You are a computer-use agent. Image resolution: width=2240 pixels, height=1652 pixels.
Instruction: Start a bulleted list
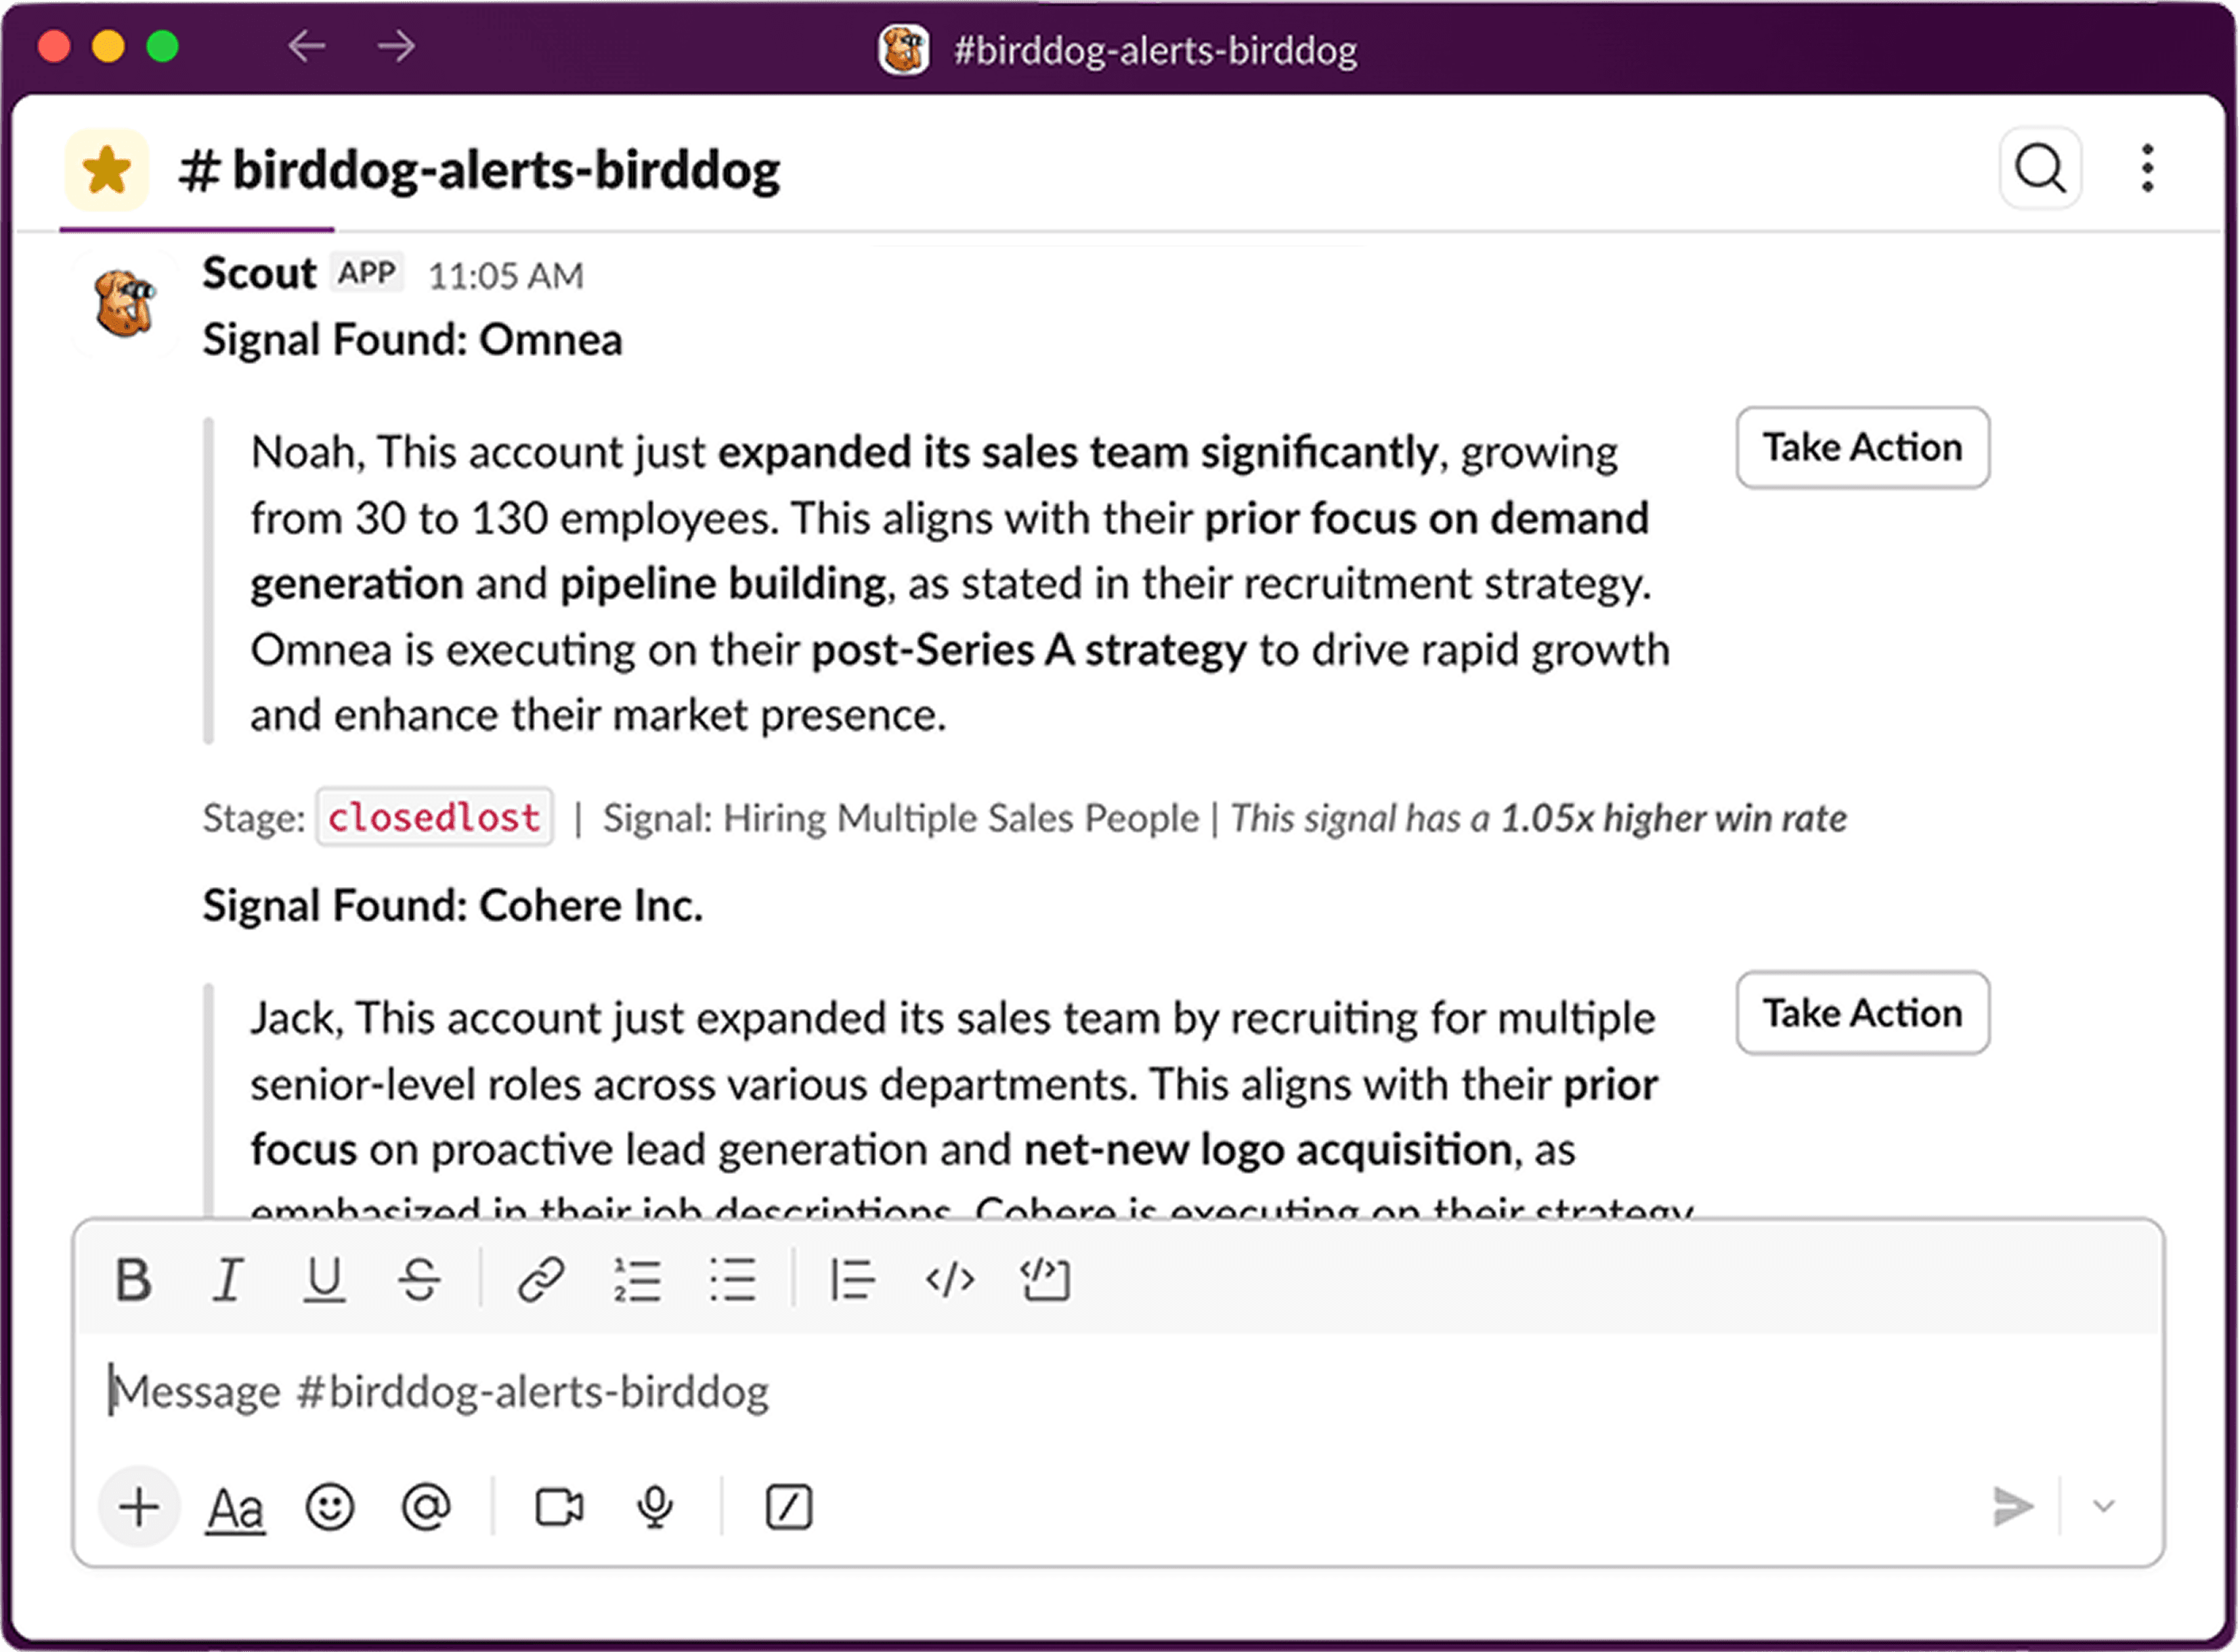pyautogui.click(x=733, y=1279)
